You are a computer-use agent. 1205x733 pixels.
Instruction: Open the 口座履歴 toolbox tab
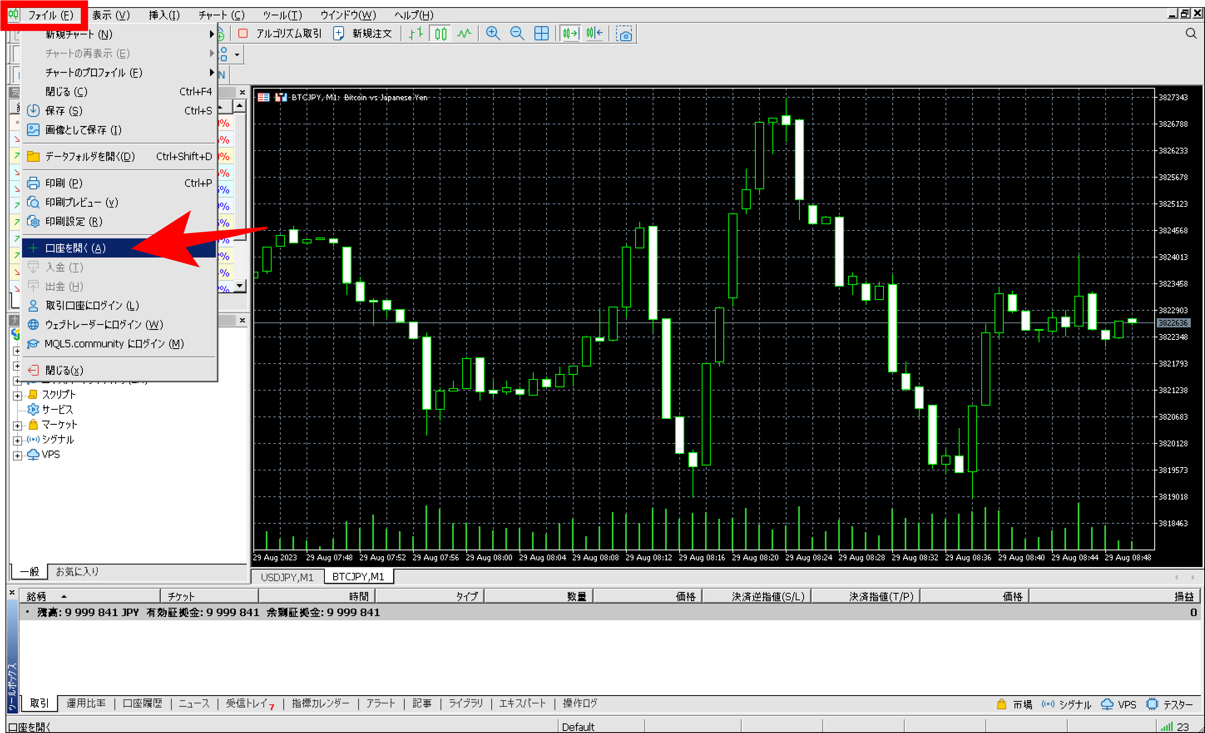point(142,703)
